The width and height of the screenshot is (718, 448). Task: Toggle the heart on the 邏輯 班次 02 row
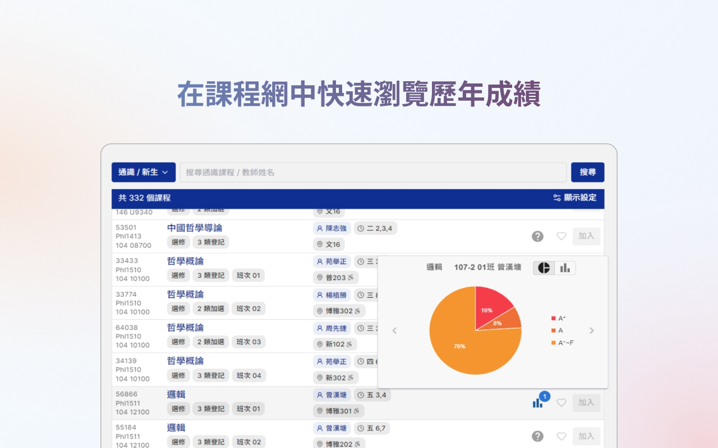(561, 436)
